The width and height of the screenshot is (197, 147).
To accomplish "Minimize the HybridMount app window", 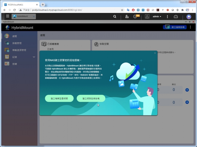I will pyautogui.click(x=186, y=22).
